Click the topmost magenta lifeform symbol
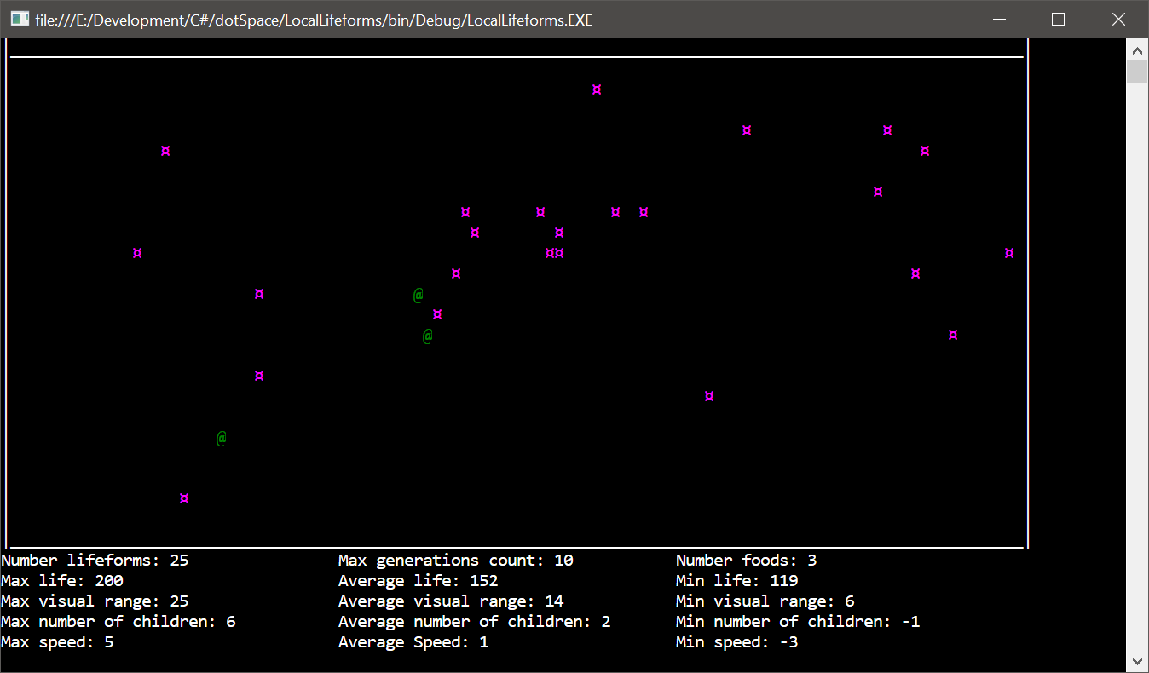 click(x=597, y=89)
